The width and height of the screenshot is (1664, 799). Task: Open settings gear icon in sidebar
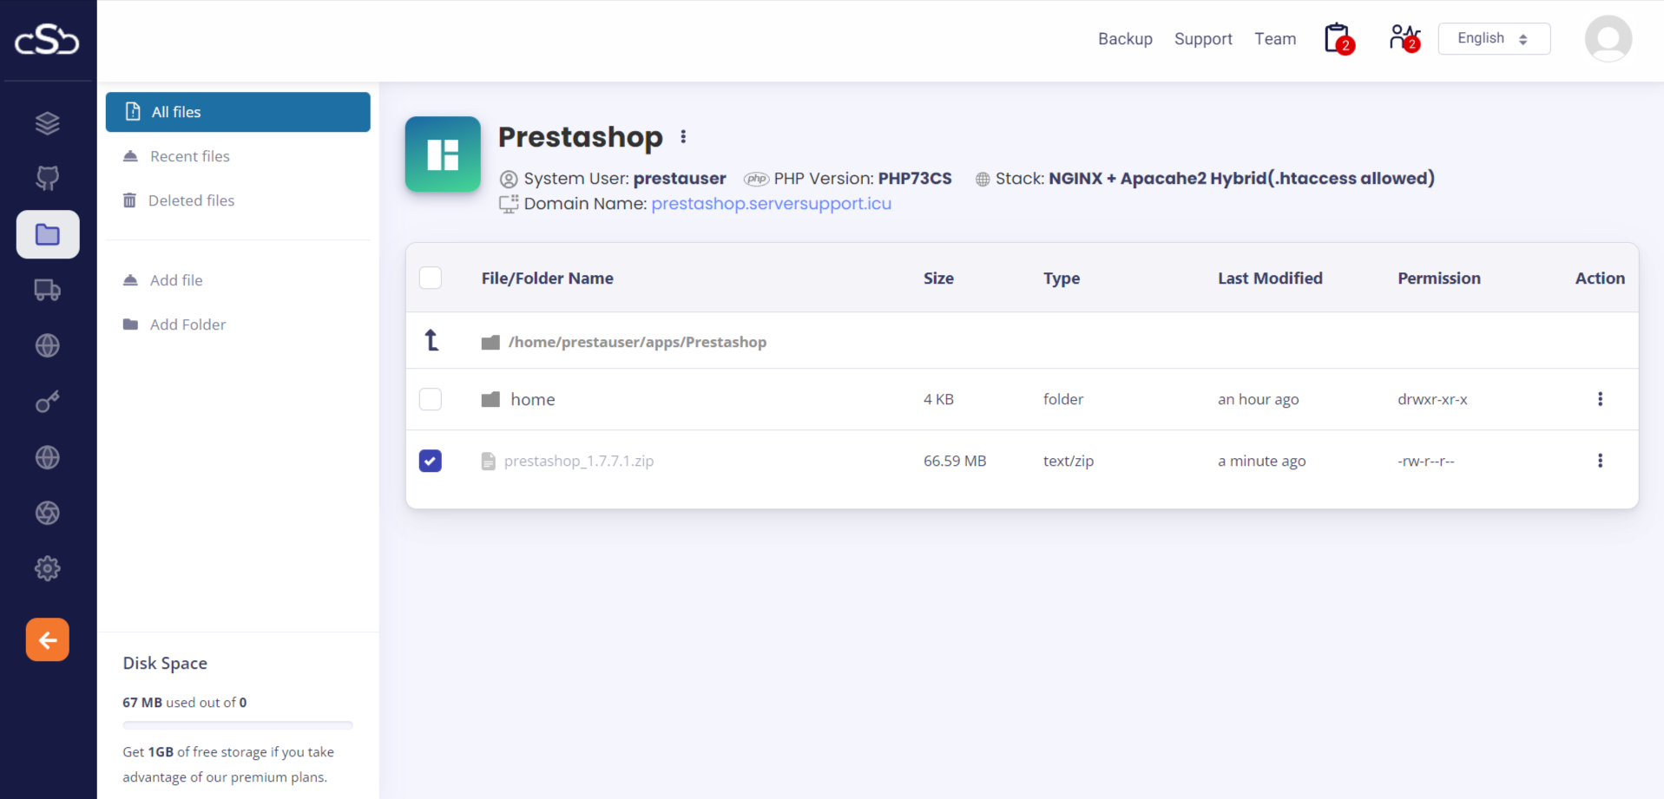(x=48, y=568)
